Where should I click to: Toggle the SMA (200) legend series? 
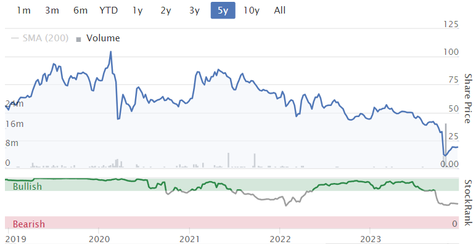39,38
